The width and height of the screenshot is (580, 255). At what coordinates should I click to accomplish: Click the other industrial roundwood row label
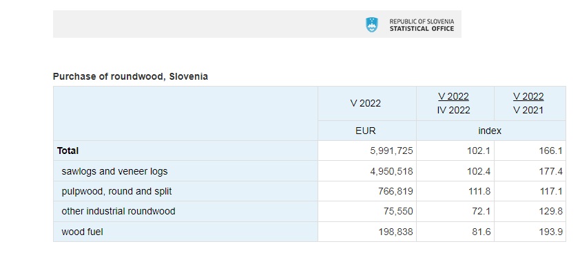(x=118, y=211)
